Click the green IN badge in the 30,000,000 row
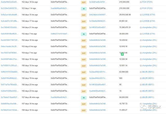 (x=84, y=34)
